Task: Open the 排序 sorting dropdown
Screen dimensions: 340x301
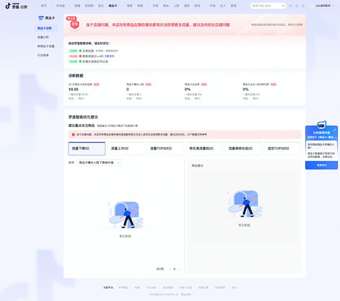Action: 99,162
